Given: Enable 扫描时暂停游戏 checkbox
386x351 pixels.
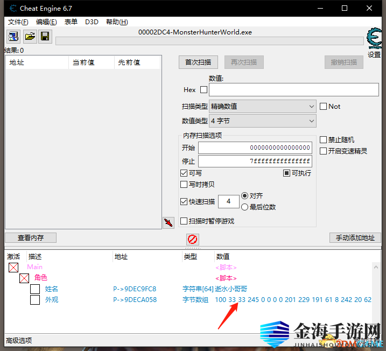Looking at the screenshot, I should click(184, 221).
